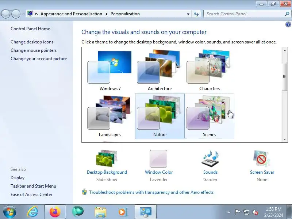Navigate to Appearance and Personalization breadcrumb
The height and width of the screenshot is (219, 292).
click(x=71, y=14)
